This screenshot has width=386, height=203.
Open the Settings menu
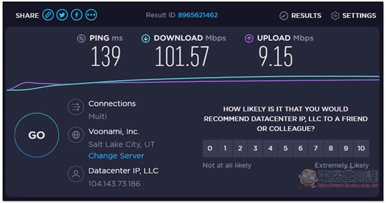click(353, 16)
